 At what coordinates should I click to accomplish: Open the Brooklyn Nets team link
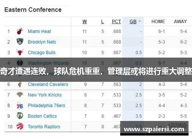pos(42,42)
